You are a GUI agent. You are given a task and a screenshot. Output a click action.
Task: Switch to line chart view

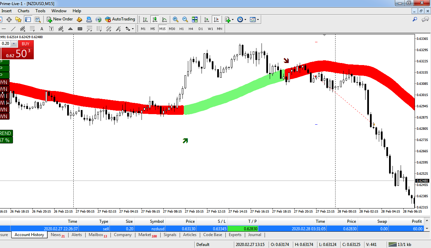(x=164, y=19)
